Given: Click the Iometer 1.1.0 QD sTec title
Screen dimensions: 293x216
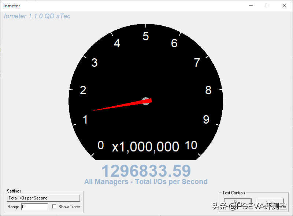Looking at the screenshot, I should pyautogui.click(x=37, y=16).
